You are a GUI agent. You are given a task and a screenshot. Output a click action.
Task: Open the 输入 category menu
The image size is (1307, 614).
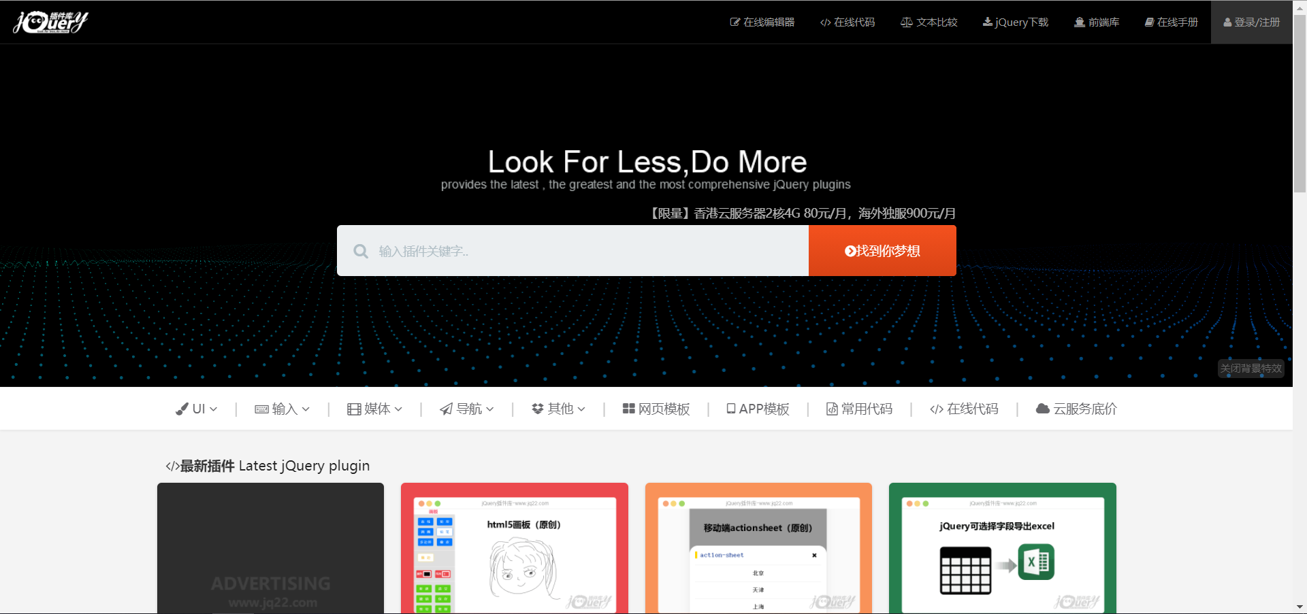pyautogui.click(x=283, y=409)
